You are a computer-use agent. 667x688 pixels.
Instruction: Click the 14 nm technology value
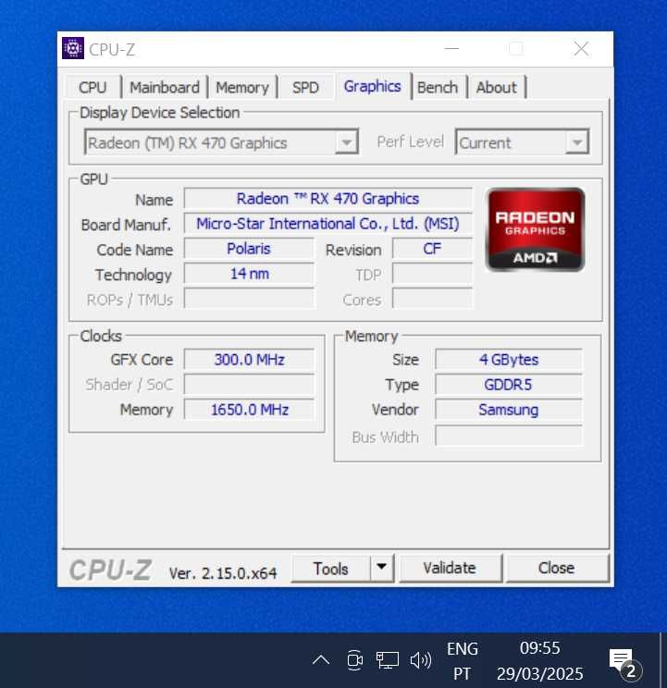249,274
